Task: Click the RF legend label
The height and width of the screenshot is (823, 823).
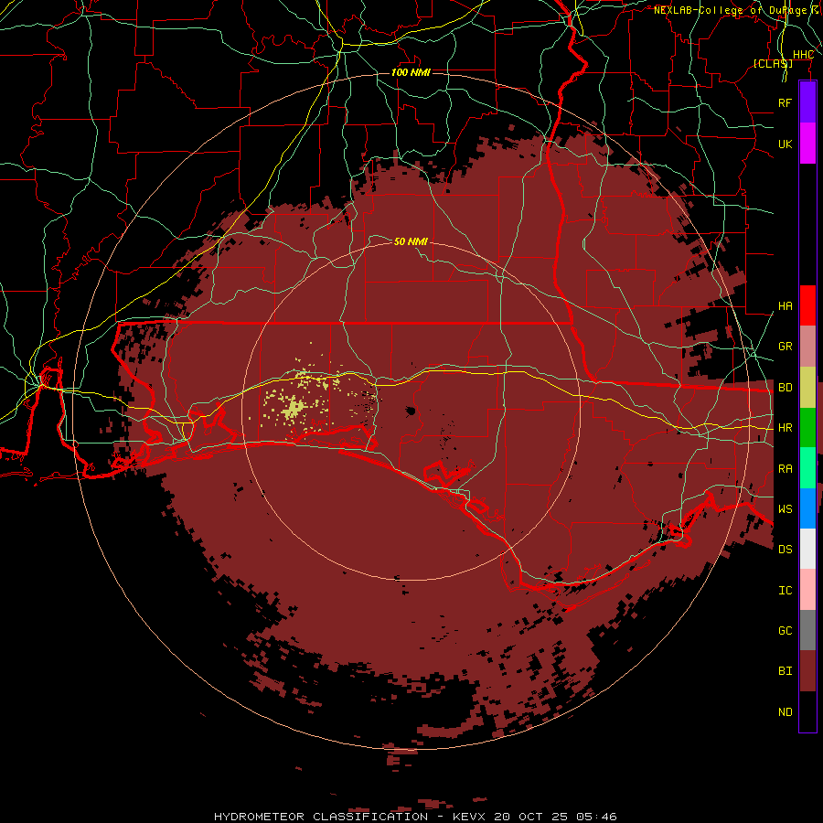Action: pos(786,102)
